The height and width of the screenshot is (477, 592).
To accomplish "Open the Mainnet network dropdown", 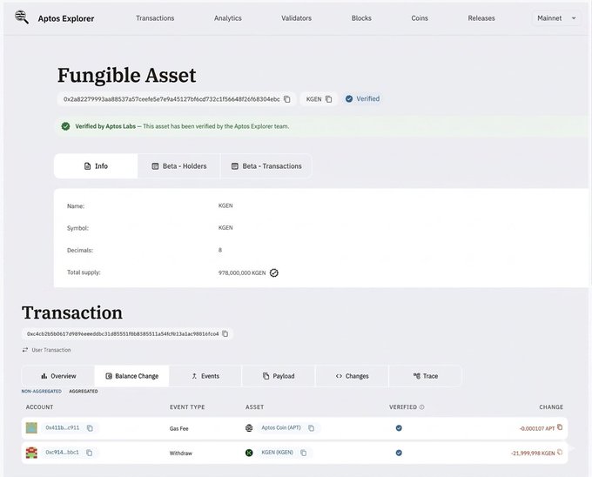I will (x=556, y=18).
